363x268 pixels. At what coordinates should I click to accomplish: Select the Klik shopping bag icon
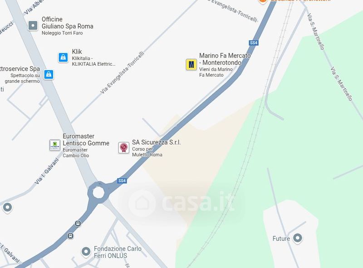(63, 57)
